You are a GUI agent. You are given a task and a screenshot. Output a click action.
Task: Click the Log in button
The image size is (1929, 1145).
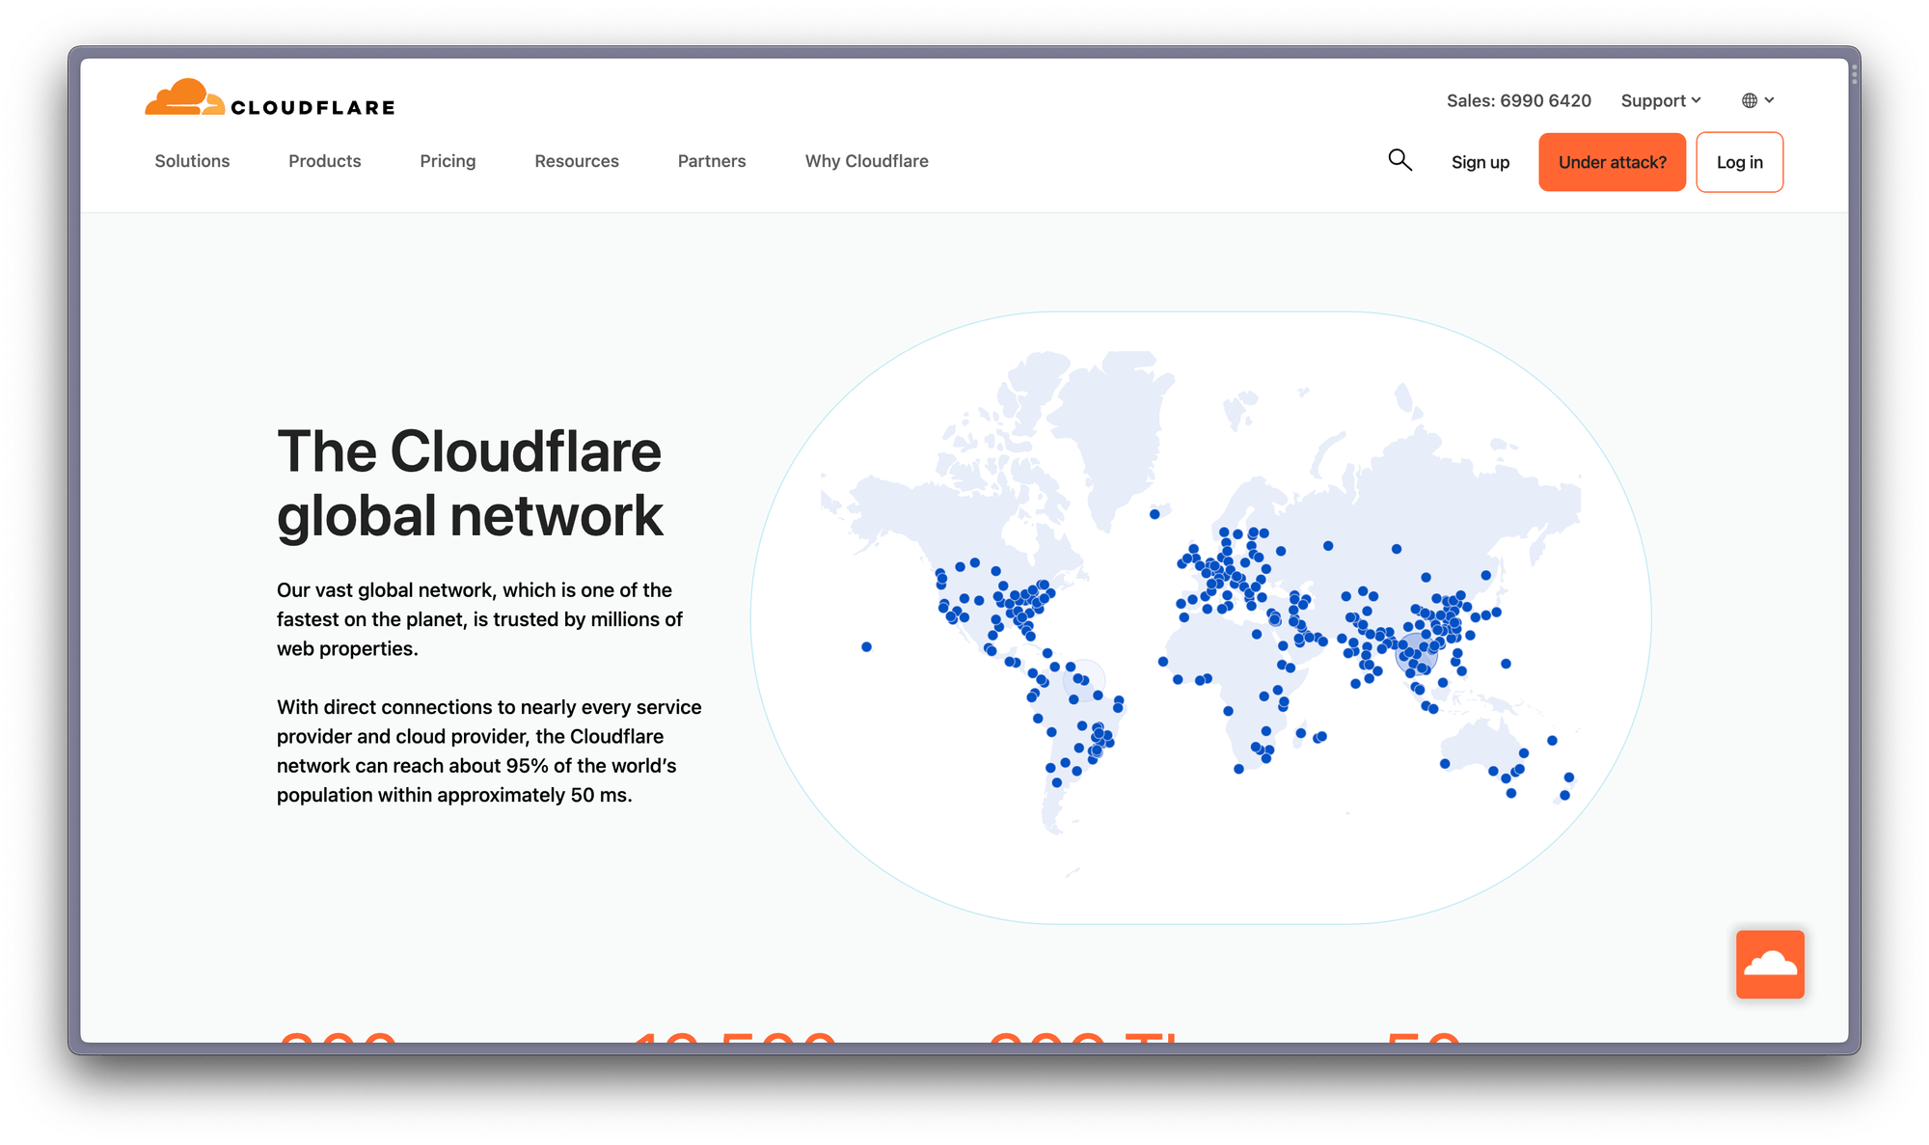point(1739,162)
